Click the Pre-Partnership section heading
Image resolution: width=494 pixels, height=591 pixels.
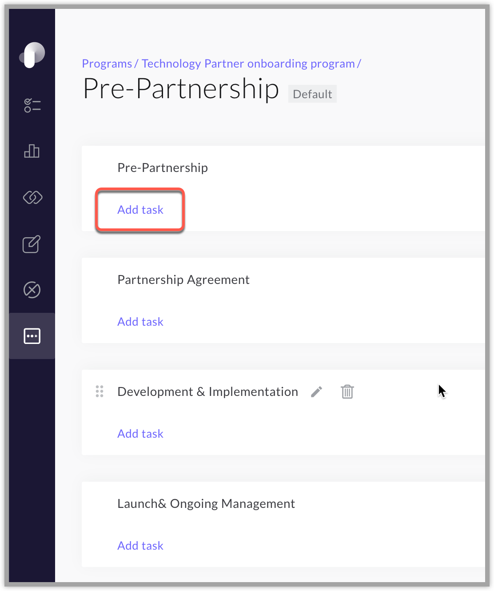[x=163, y=168]
